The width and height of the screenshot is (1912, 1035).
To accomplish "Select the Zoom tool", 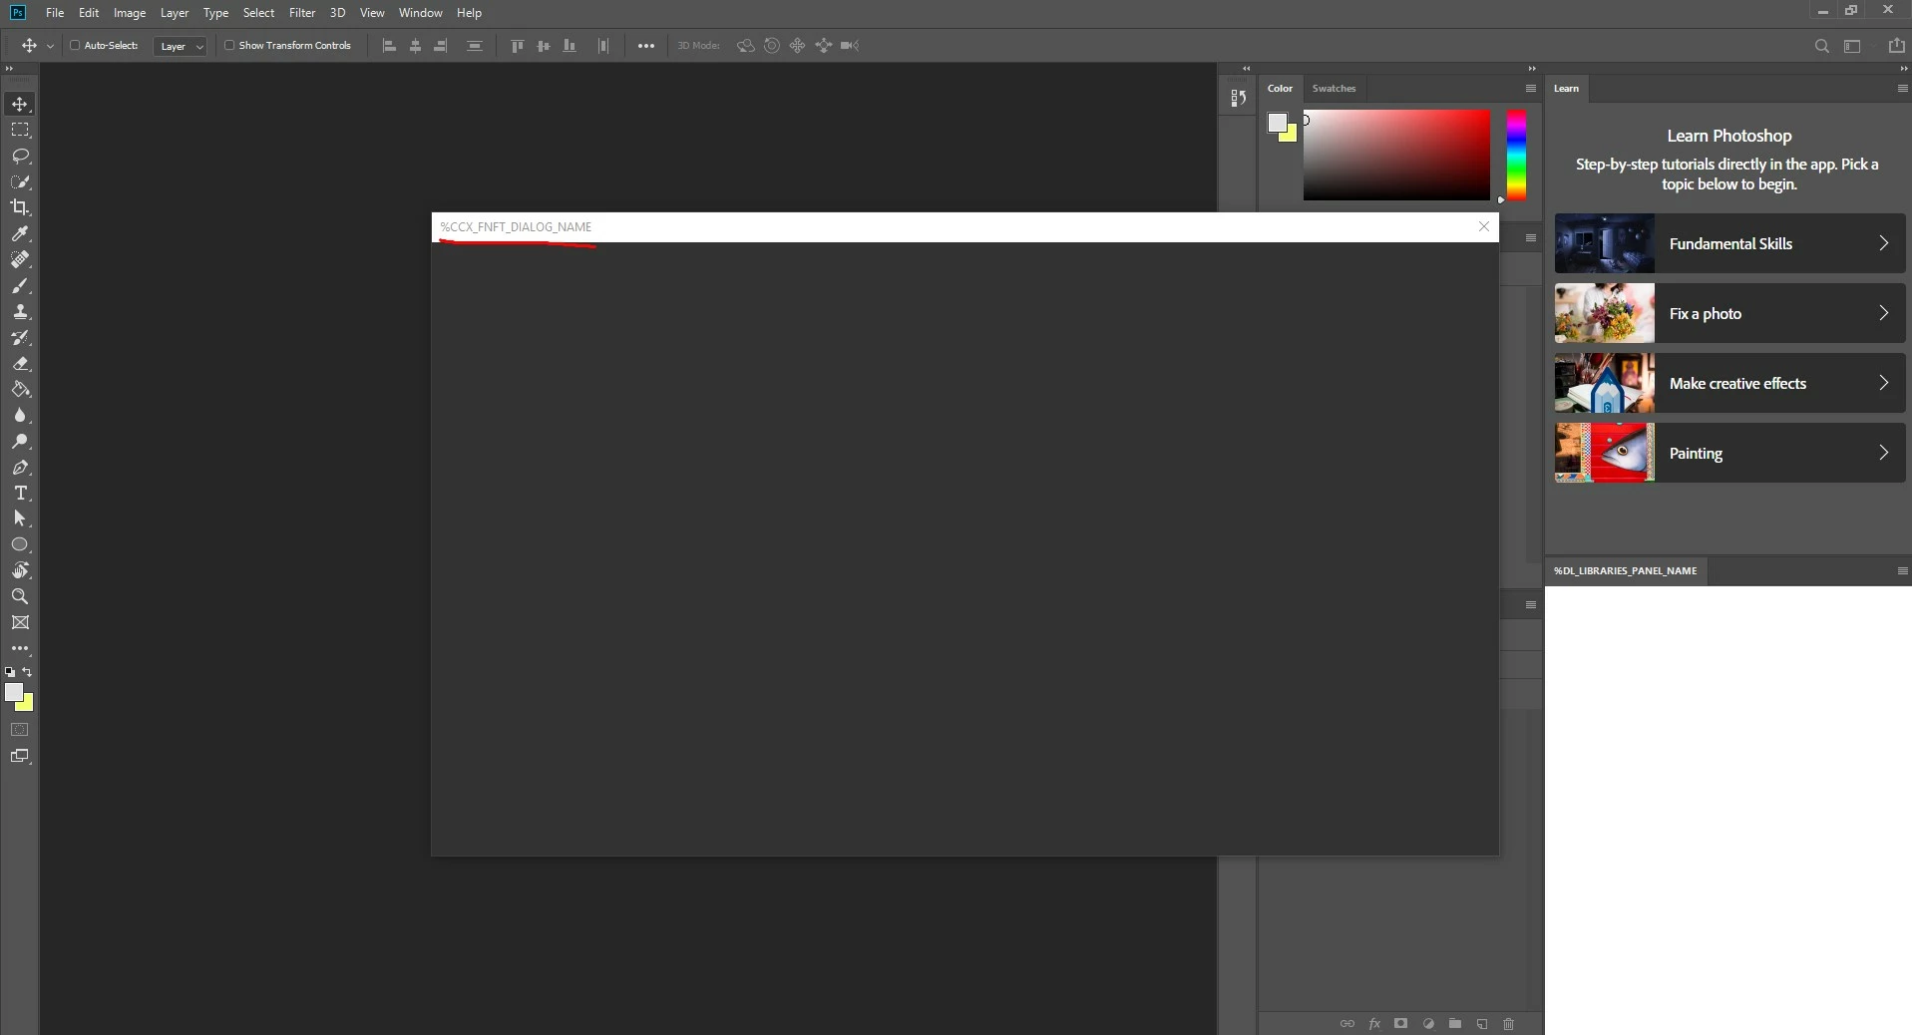I will (20, 596).
